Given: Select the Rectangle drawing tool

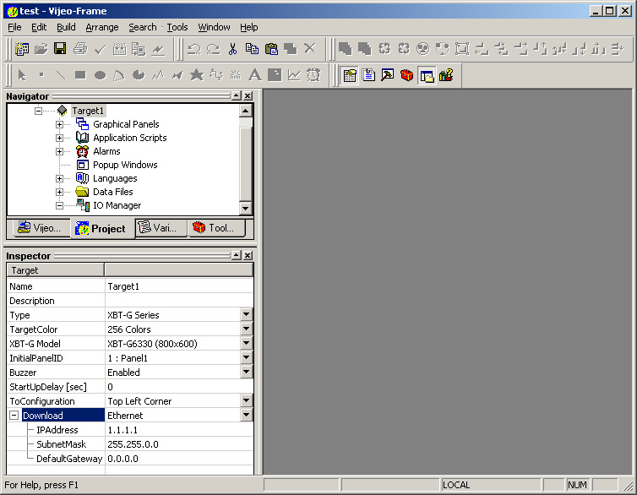Looking at the screenshot, I should tap(80, 75).
